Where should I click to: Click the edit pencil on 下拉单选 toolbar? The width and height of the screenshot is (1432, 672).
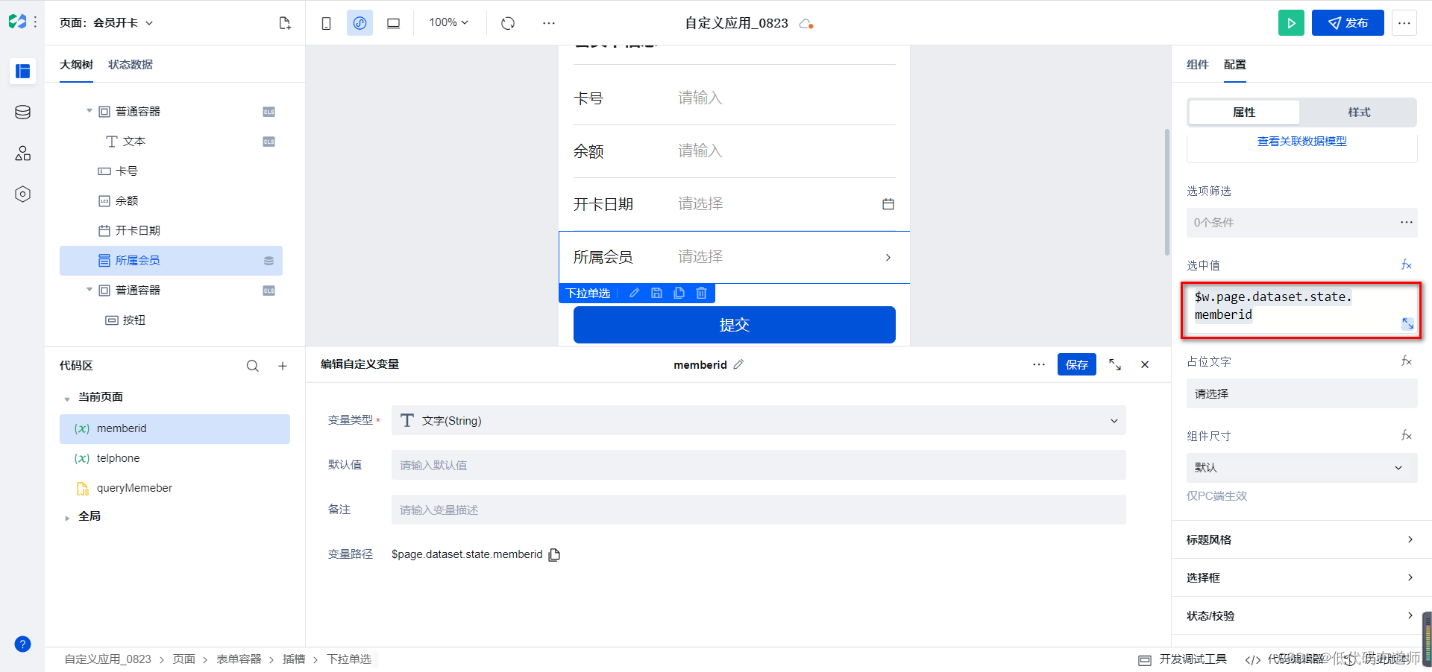click(634, 294)
